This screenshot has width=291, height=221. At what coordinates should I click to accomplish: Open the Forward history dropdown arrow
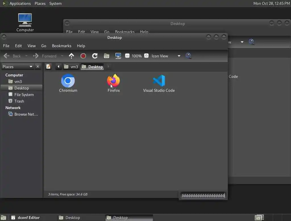click(x=62, y=56)
